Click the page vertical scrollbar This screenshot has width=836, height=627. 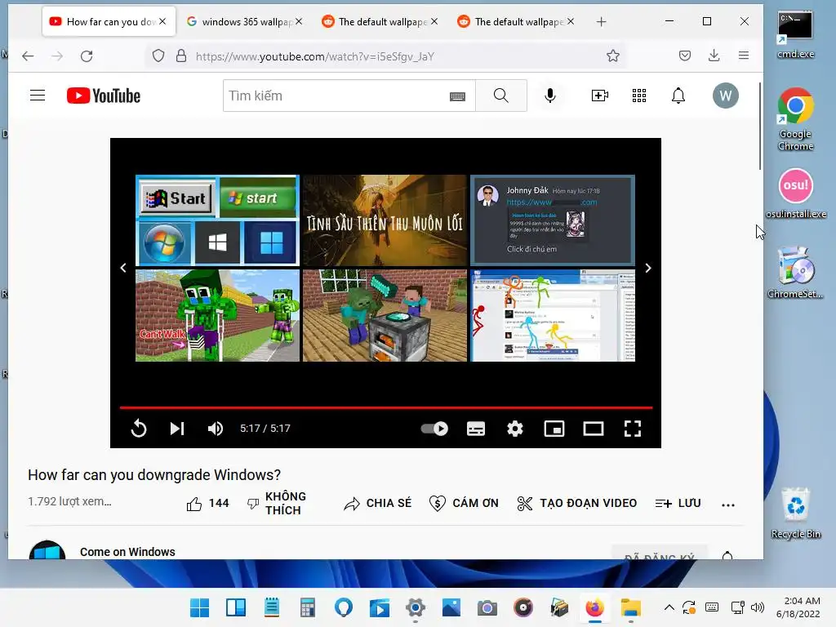[760, 127]
